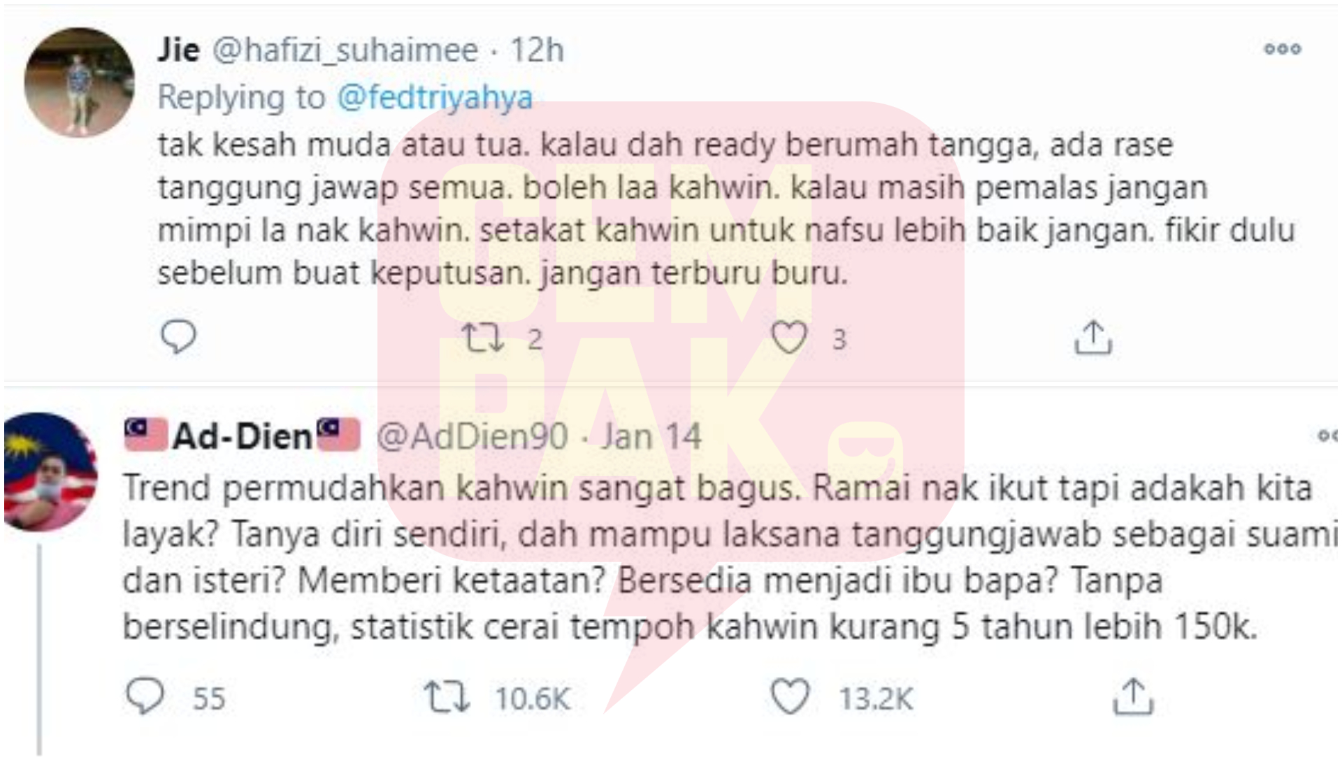Open Ad-Dien's tweet text about kahwin trend
1342x767 pixels.
coord(727,557)
